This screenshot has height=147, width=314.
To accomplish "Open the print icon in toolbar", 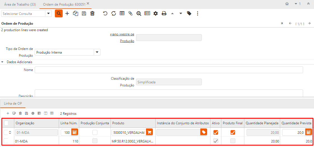I will (164, 13).
